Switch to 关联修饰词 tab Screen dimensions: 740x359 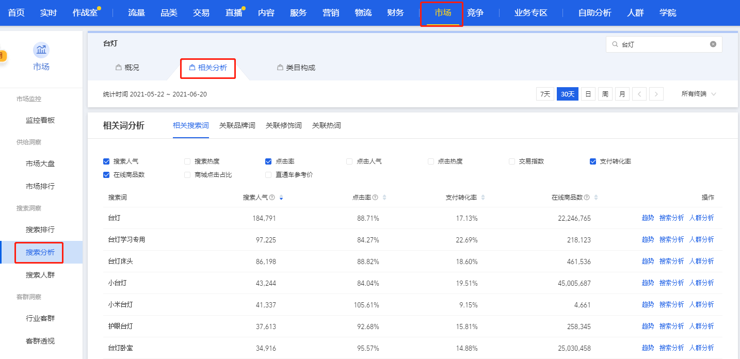(x=284, y=125)
